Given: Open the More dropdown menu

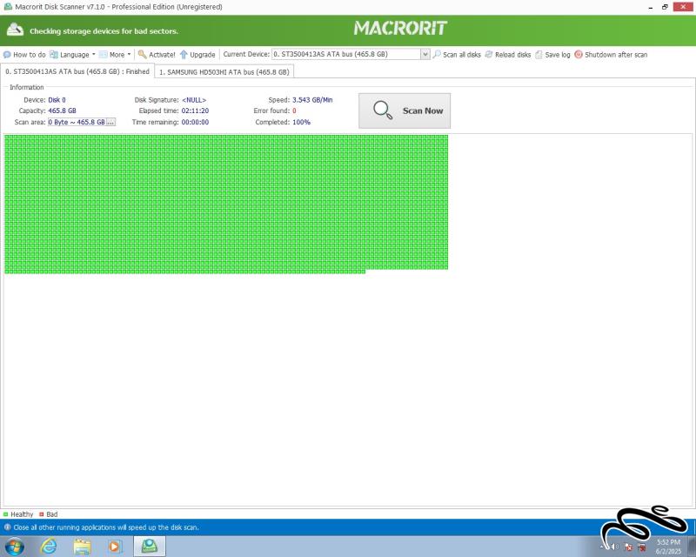Looking at the screenshot, I should point(115,55).
